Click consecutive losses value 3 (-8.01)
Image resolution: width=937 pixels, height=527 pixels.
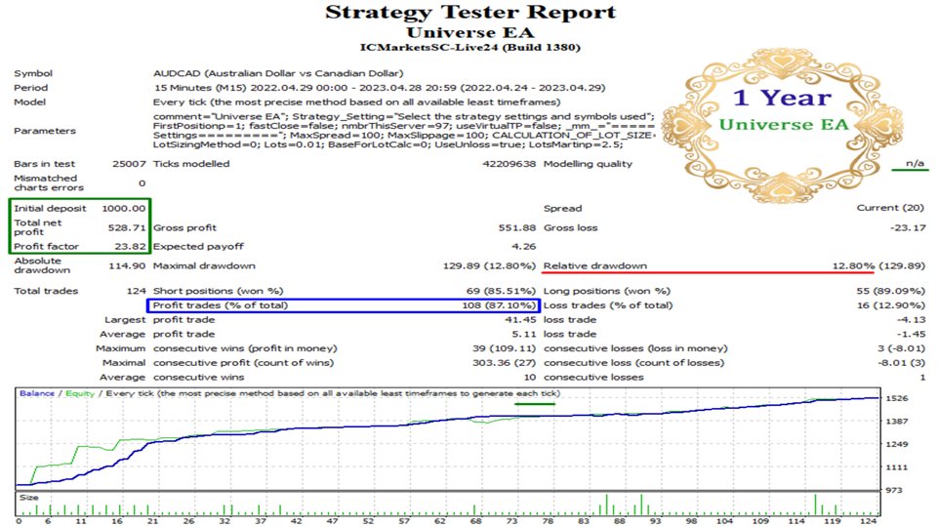[x=902, y=348]
